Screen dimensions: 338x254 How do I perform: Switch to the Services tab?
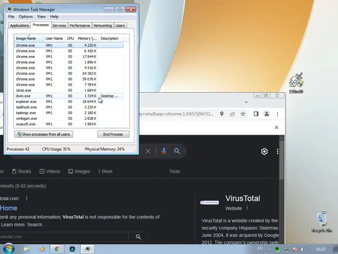coord(59,25)
